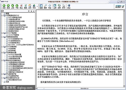Open the 搜索 search tool
This screenshot has height=90, width=126.
[45, 6]
